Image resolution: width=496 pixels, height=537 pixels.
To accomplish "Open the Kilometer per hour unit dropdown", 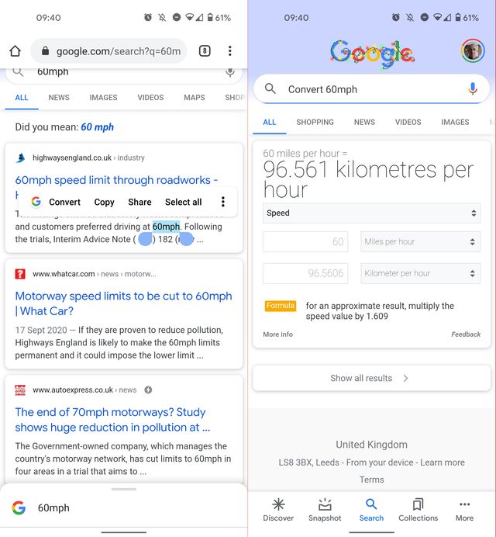I will point(420,273).
